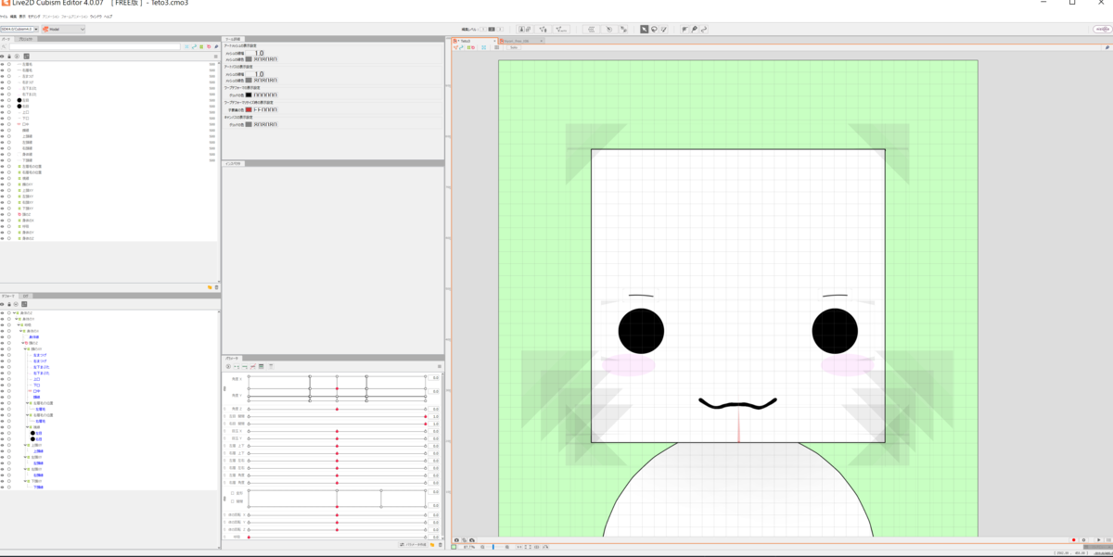1113x557 pixels.
Task: Click the パラメータ作成 button
Action: tap(413, 545)
